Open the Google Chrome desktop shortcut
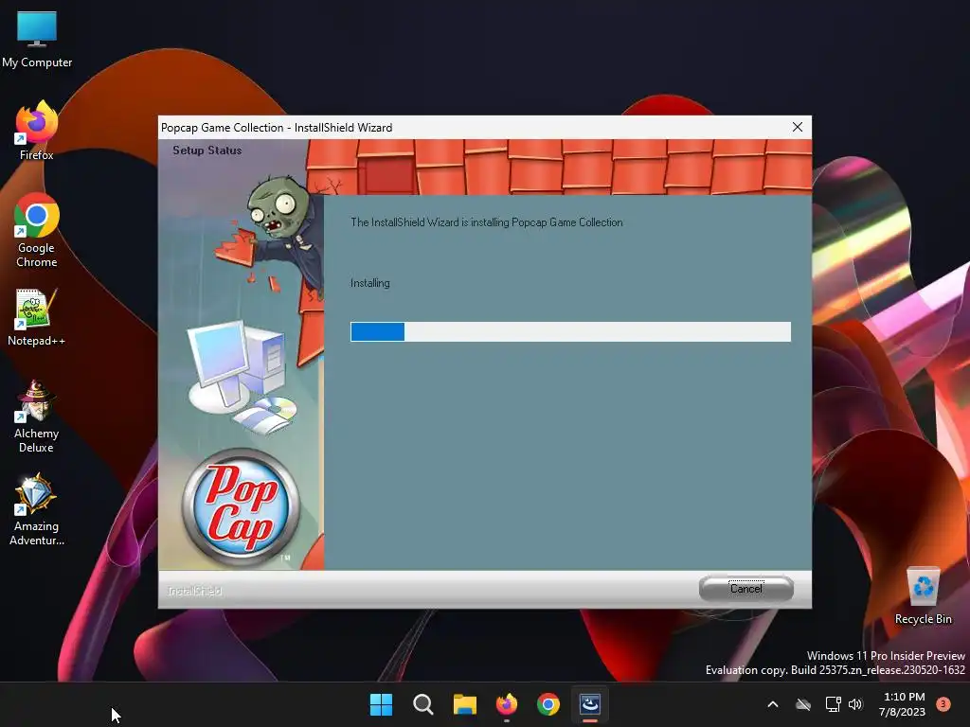This screenshot has width=970, height=727. (x=37, y=230)
